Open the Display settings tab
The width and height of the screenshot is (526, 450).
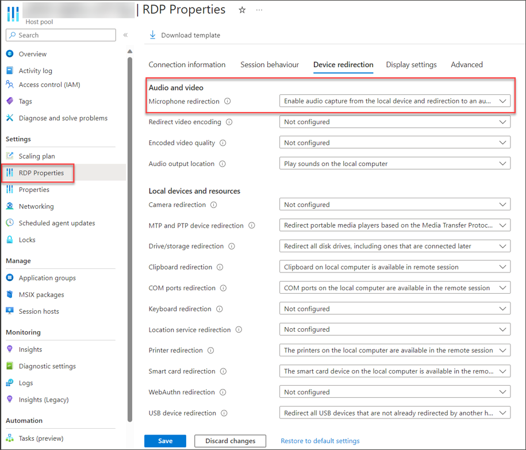[411, 64]
